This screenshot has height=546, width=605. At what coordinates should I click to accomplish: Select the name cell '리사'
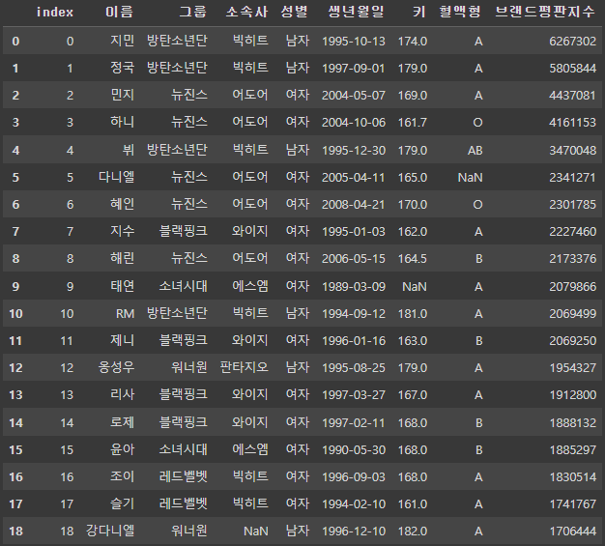123,394
